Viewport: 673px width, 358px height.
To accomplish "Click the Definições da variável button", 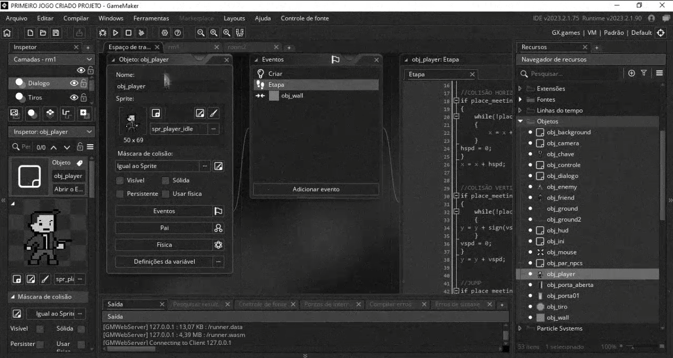I will [x=164, y=262].
